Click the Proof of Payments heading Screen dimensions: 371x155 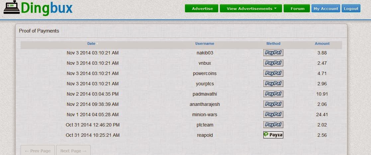[x=39, y=31]
